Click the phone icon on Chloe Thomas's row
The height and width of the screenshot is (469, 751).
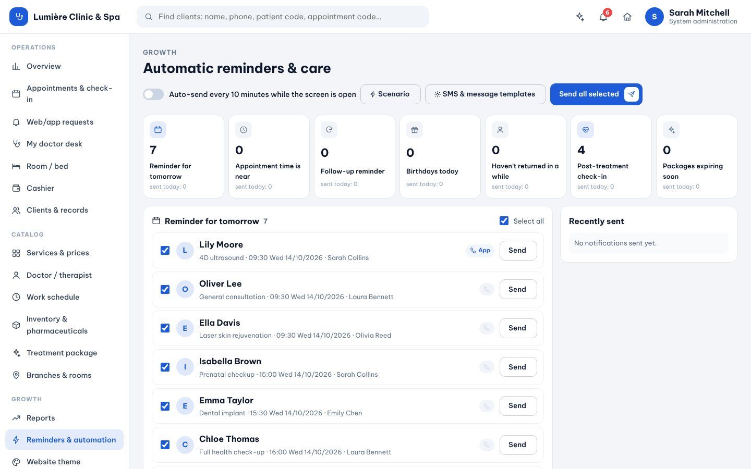487,445
